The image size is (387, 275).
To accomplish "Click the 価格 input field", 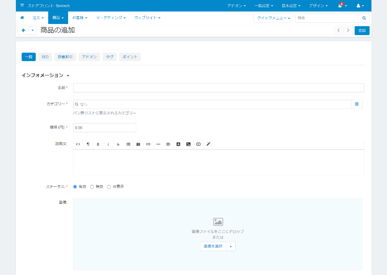I will point(104,128).
